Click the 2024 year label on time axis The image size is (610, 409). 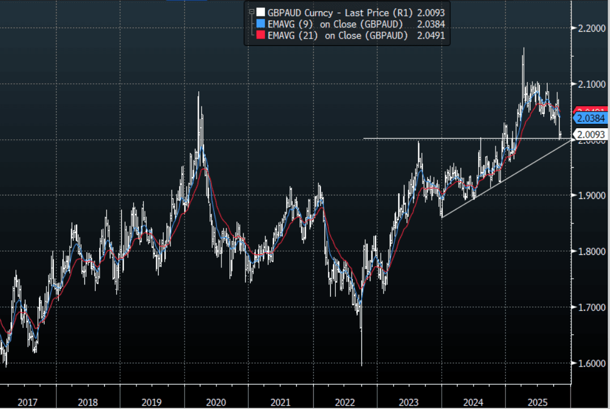474,402
